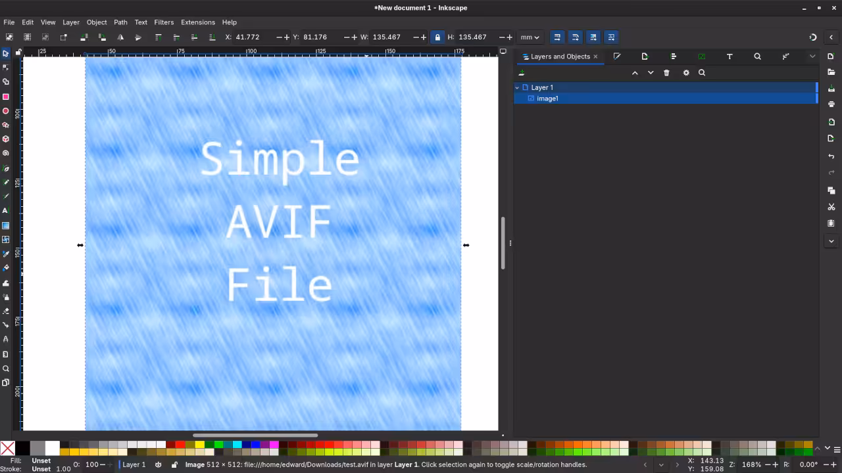Select the Text tool in the toolbox
Image resolution: width=842 pixels, height=473 pixels.
(6, 210)
